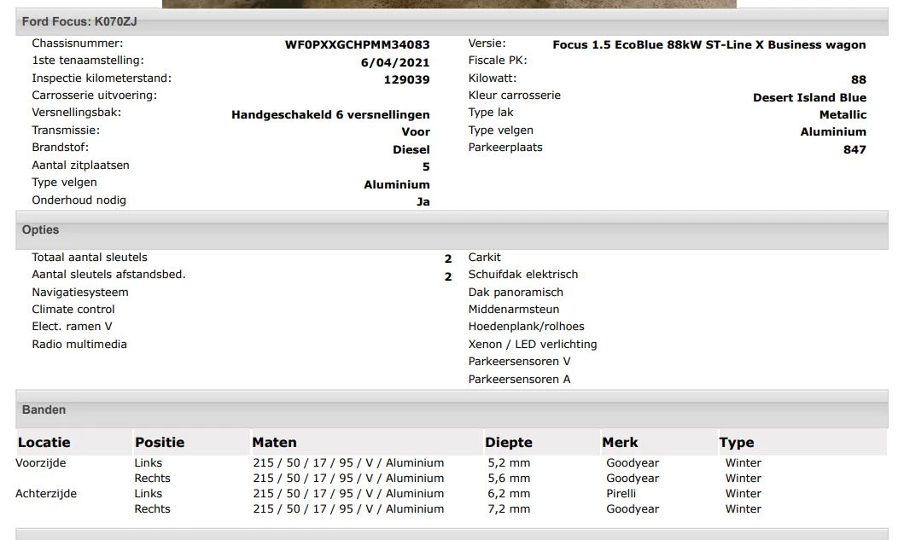Screen dimensions: 904x540
Task: Select the mileage value 129039
Action: pos(406,79)
